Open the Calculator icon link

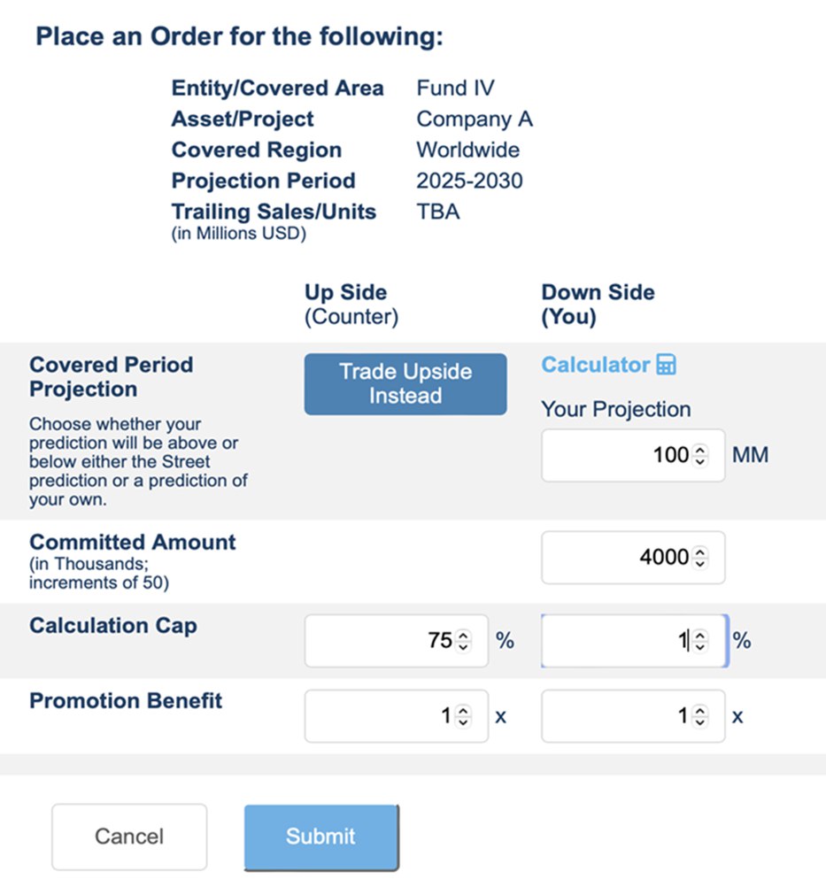667,365
